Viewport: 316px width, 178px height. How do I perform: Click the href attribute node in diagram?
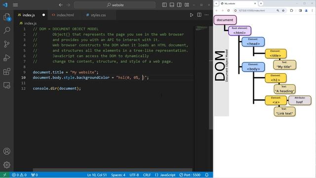click(300, 100)
